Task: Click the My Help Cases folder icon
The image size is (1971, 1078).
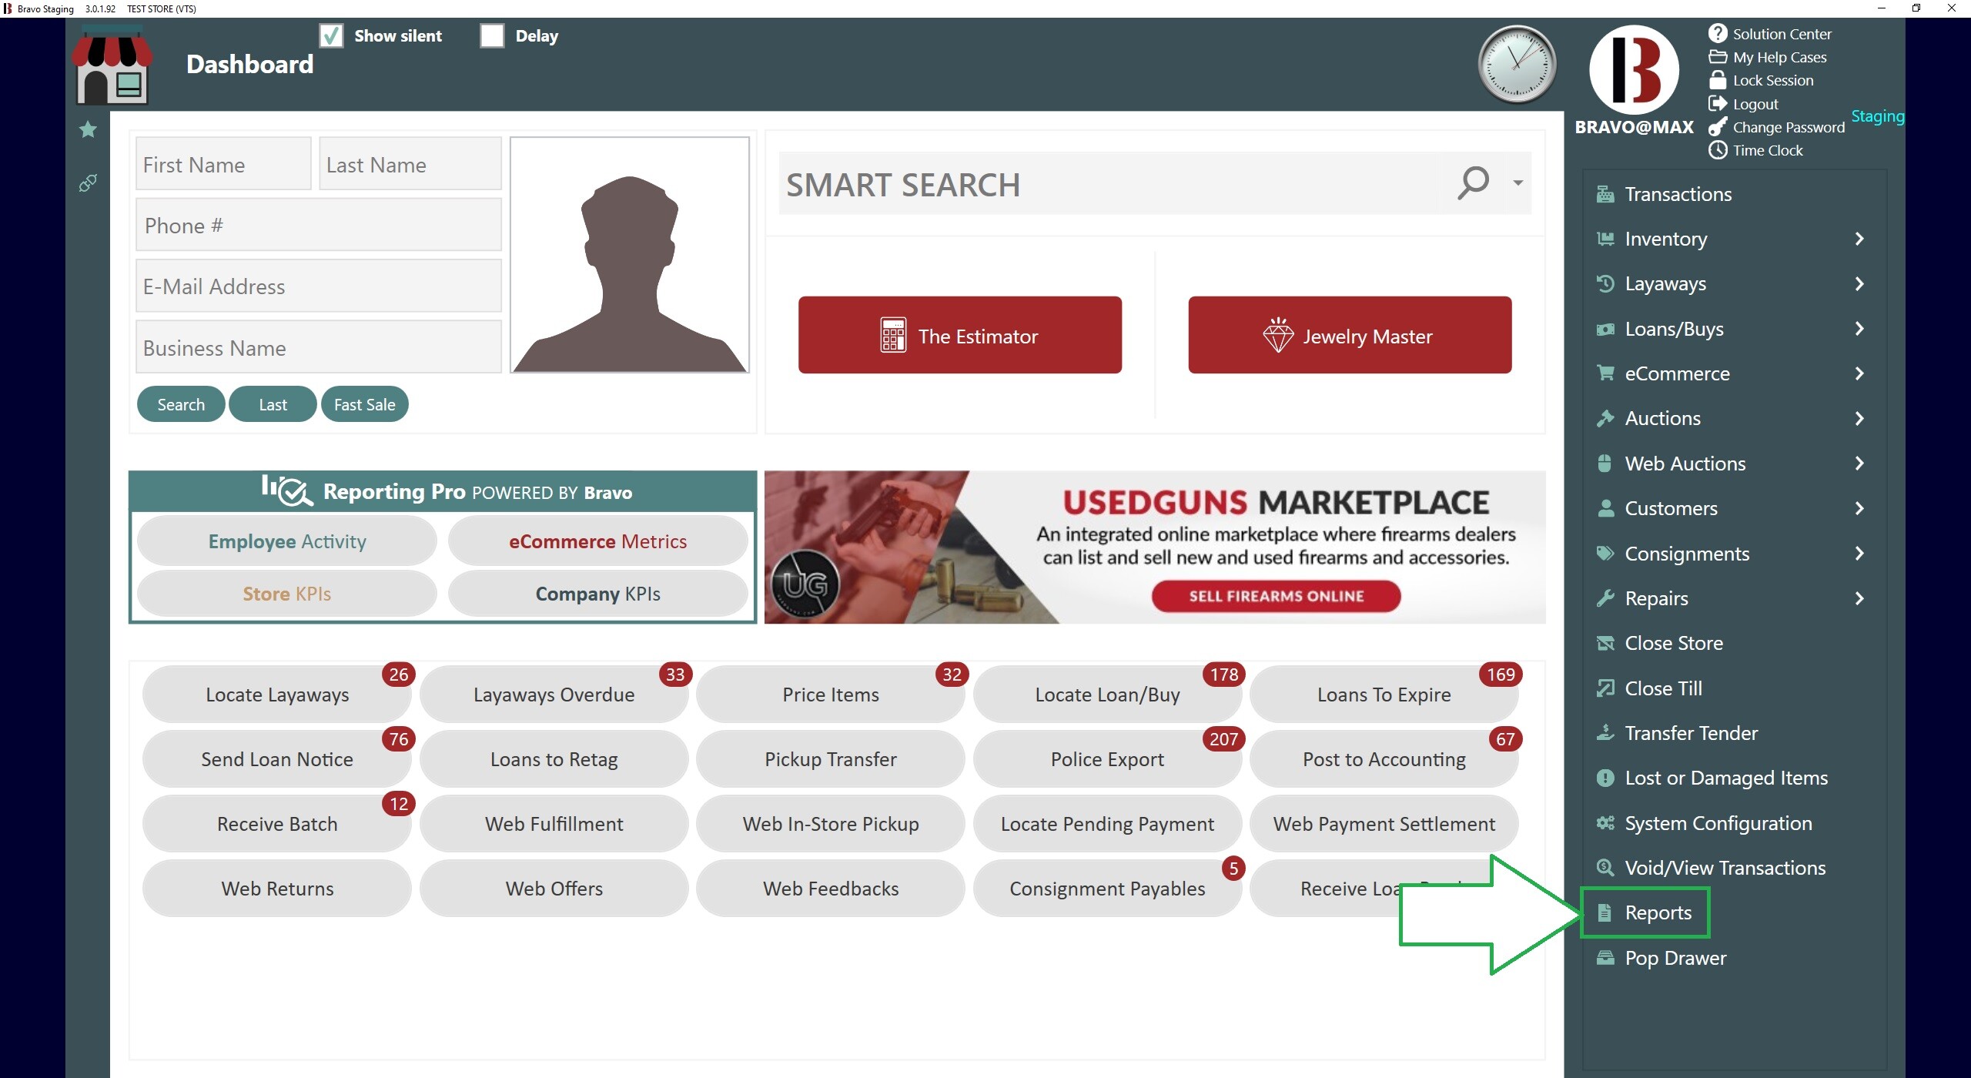Action: (1718, 57)
